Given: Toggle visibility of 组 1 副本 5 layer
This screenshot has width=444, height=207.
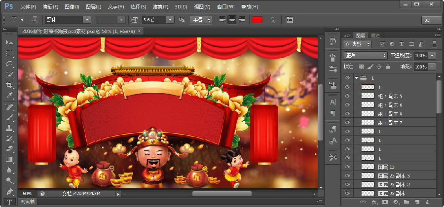Looking at the screenshot, I should [347, 96].
